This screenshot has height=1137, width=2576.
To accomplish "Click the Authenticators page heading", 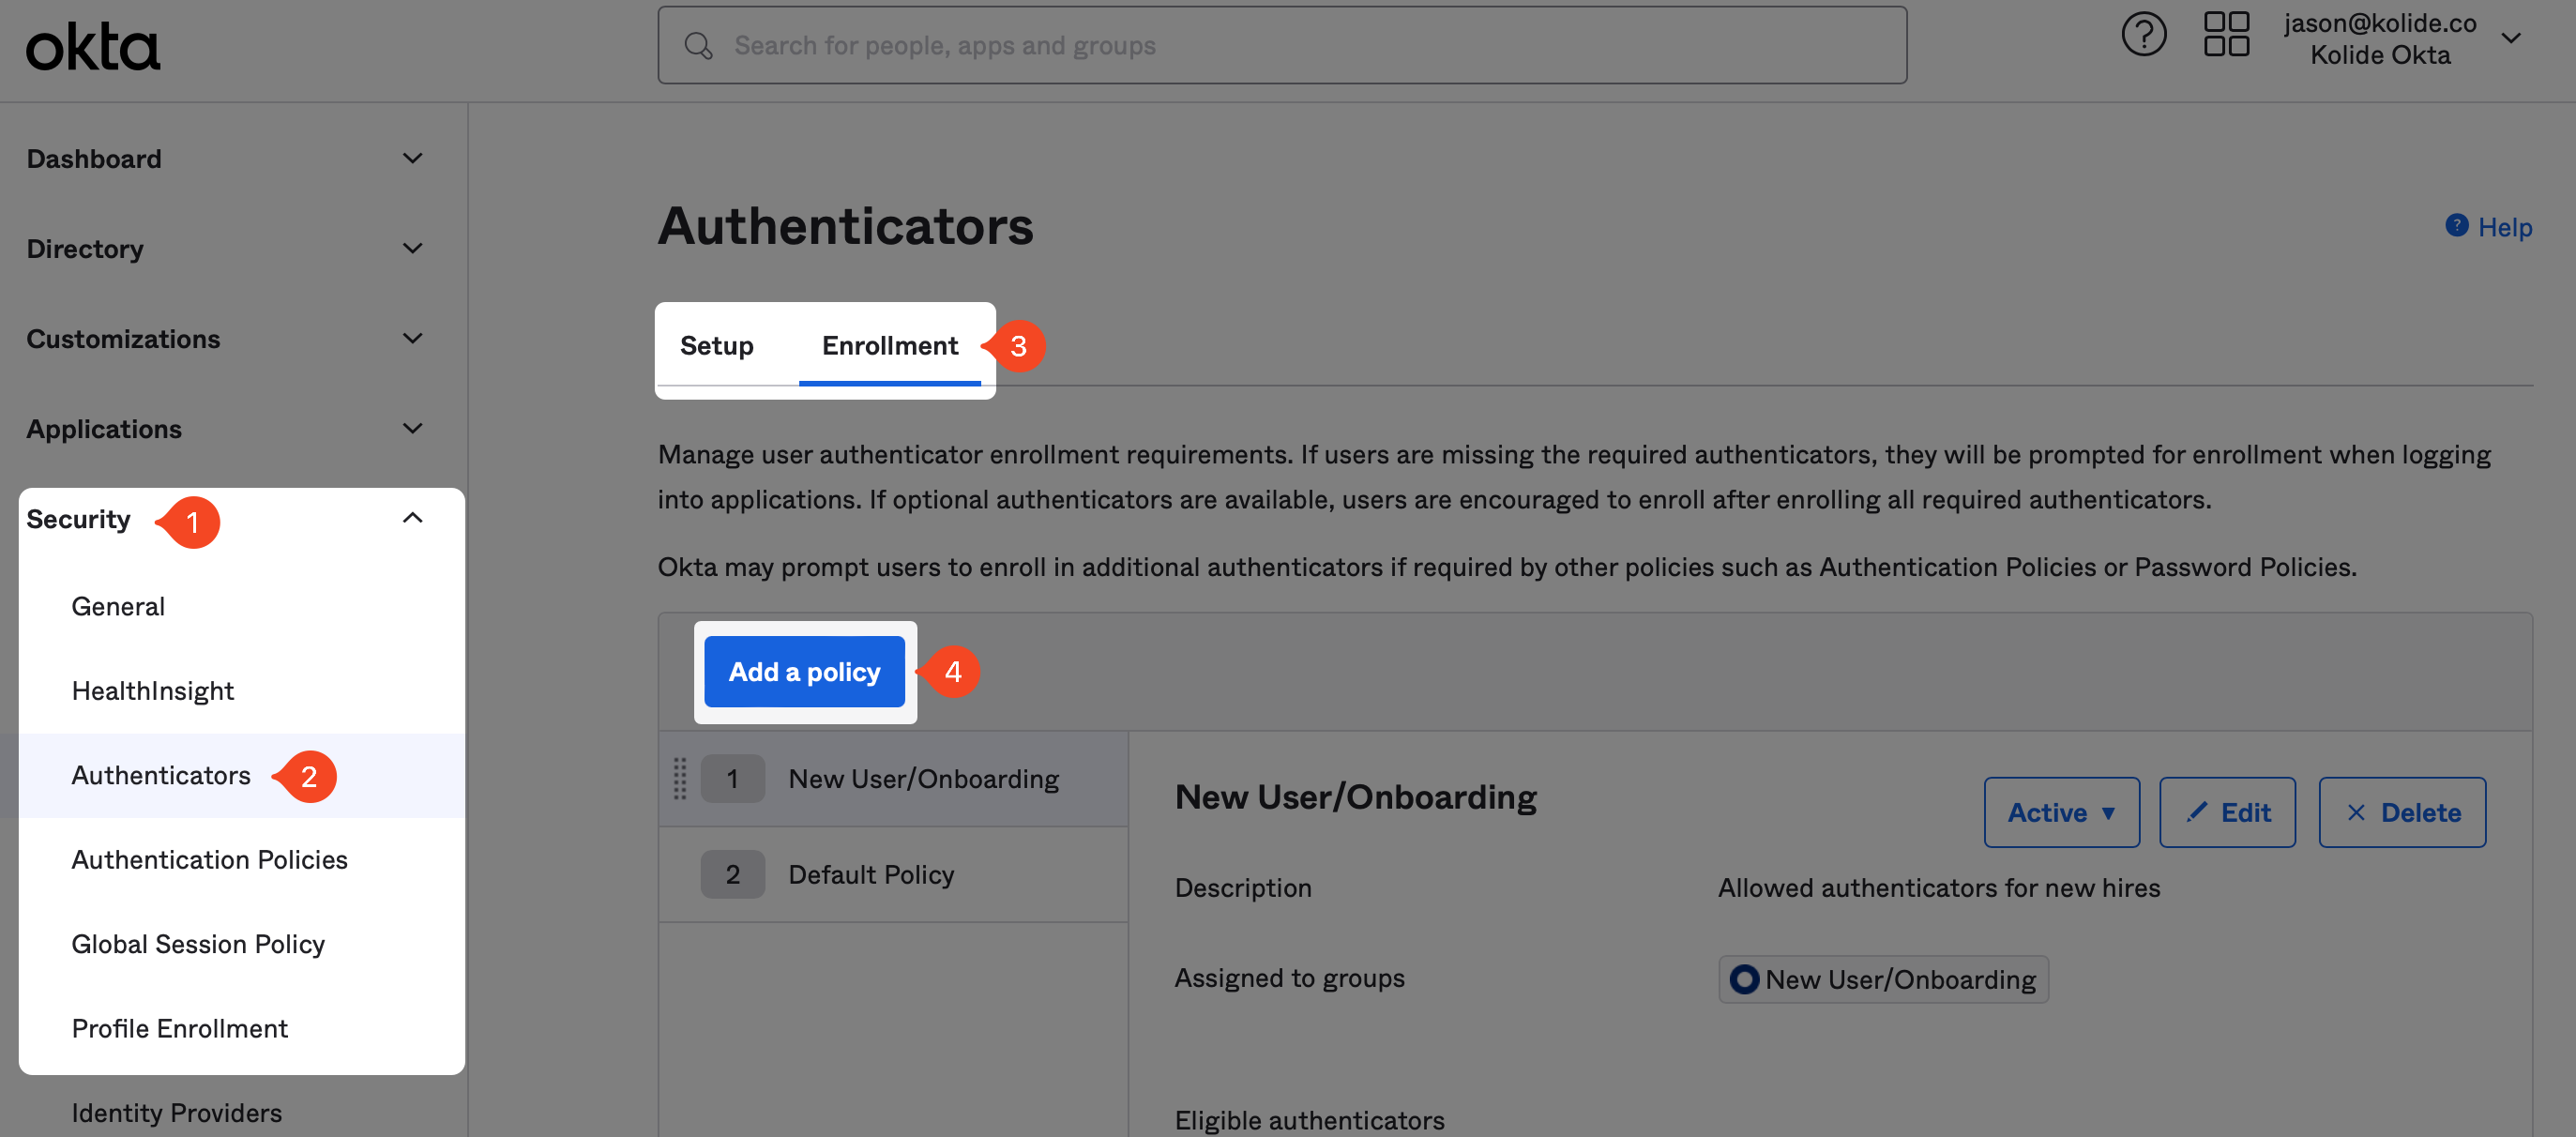I will (845, 226).
